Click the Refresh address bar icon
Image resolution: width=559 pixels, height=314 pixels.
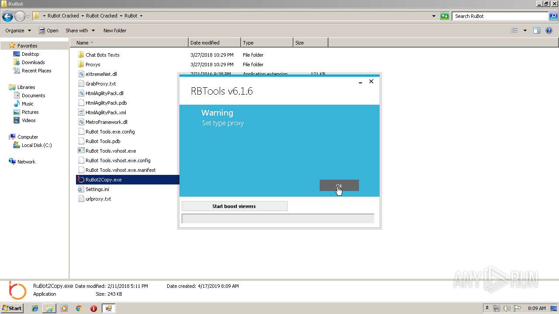tap(445, 16)
